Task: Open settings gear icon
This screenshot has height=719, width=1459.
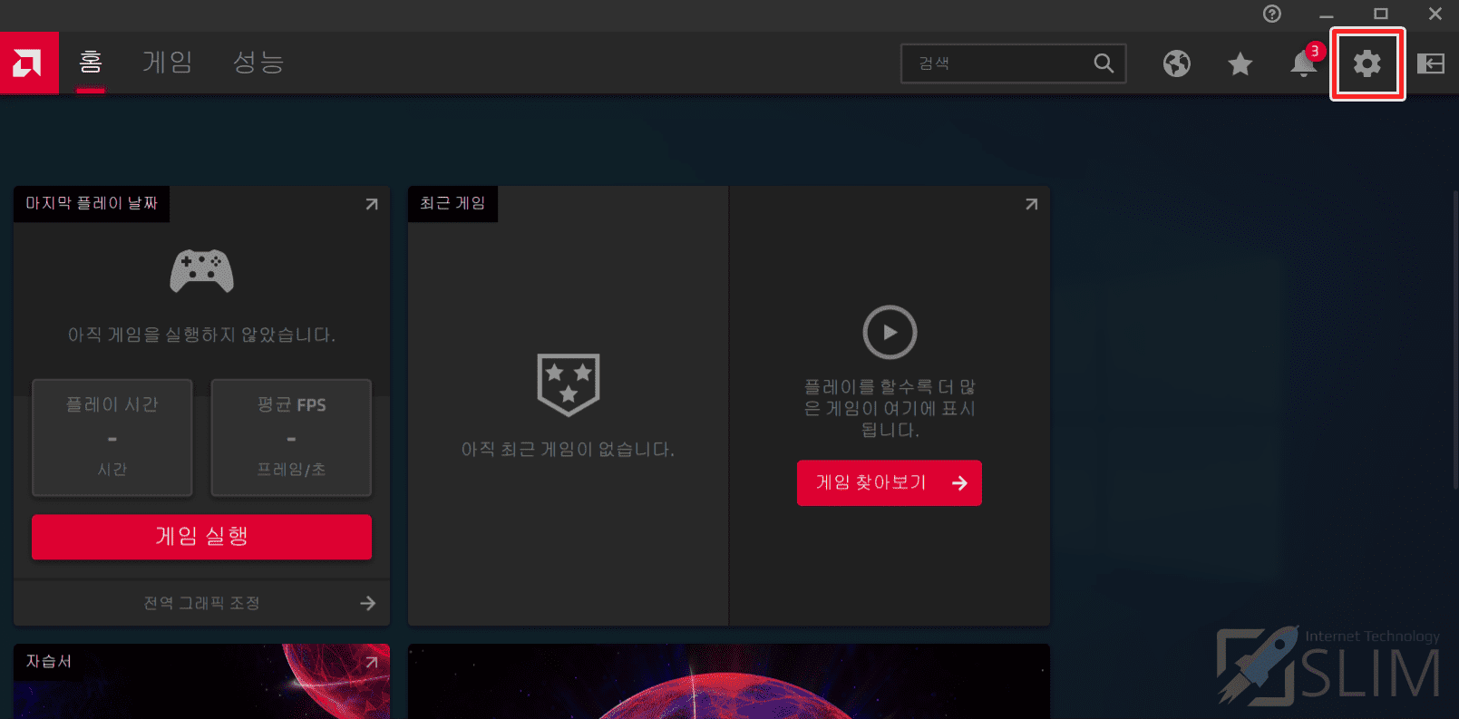Action: point(1367,63)
